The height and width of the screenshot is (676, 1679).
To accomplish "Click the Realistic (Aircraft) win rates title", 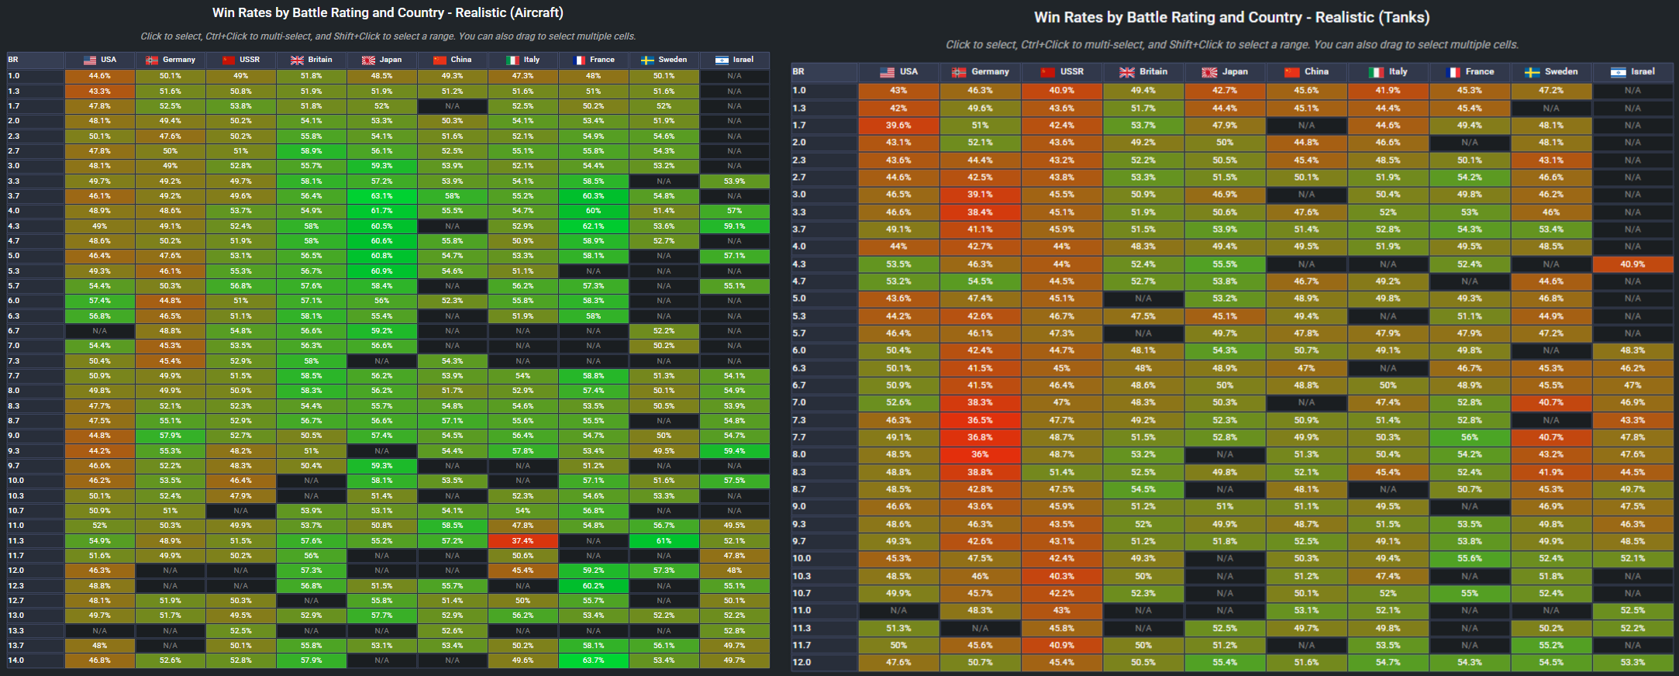I will [x=388, y=13].
